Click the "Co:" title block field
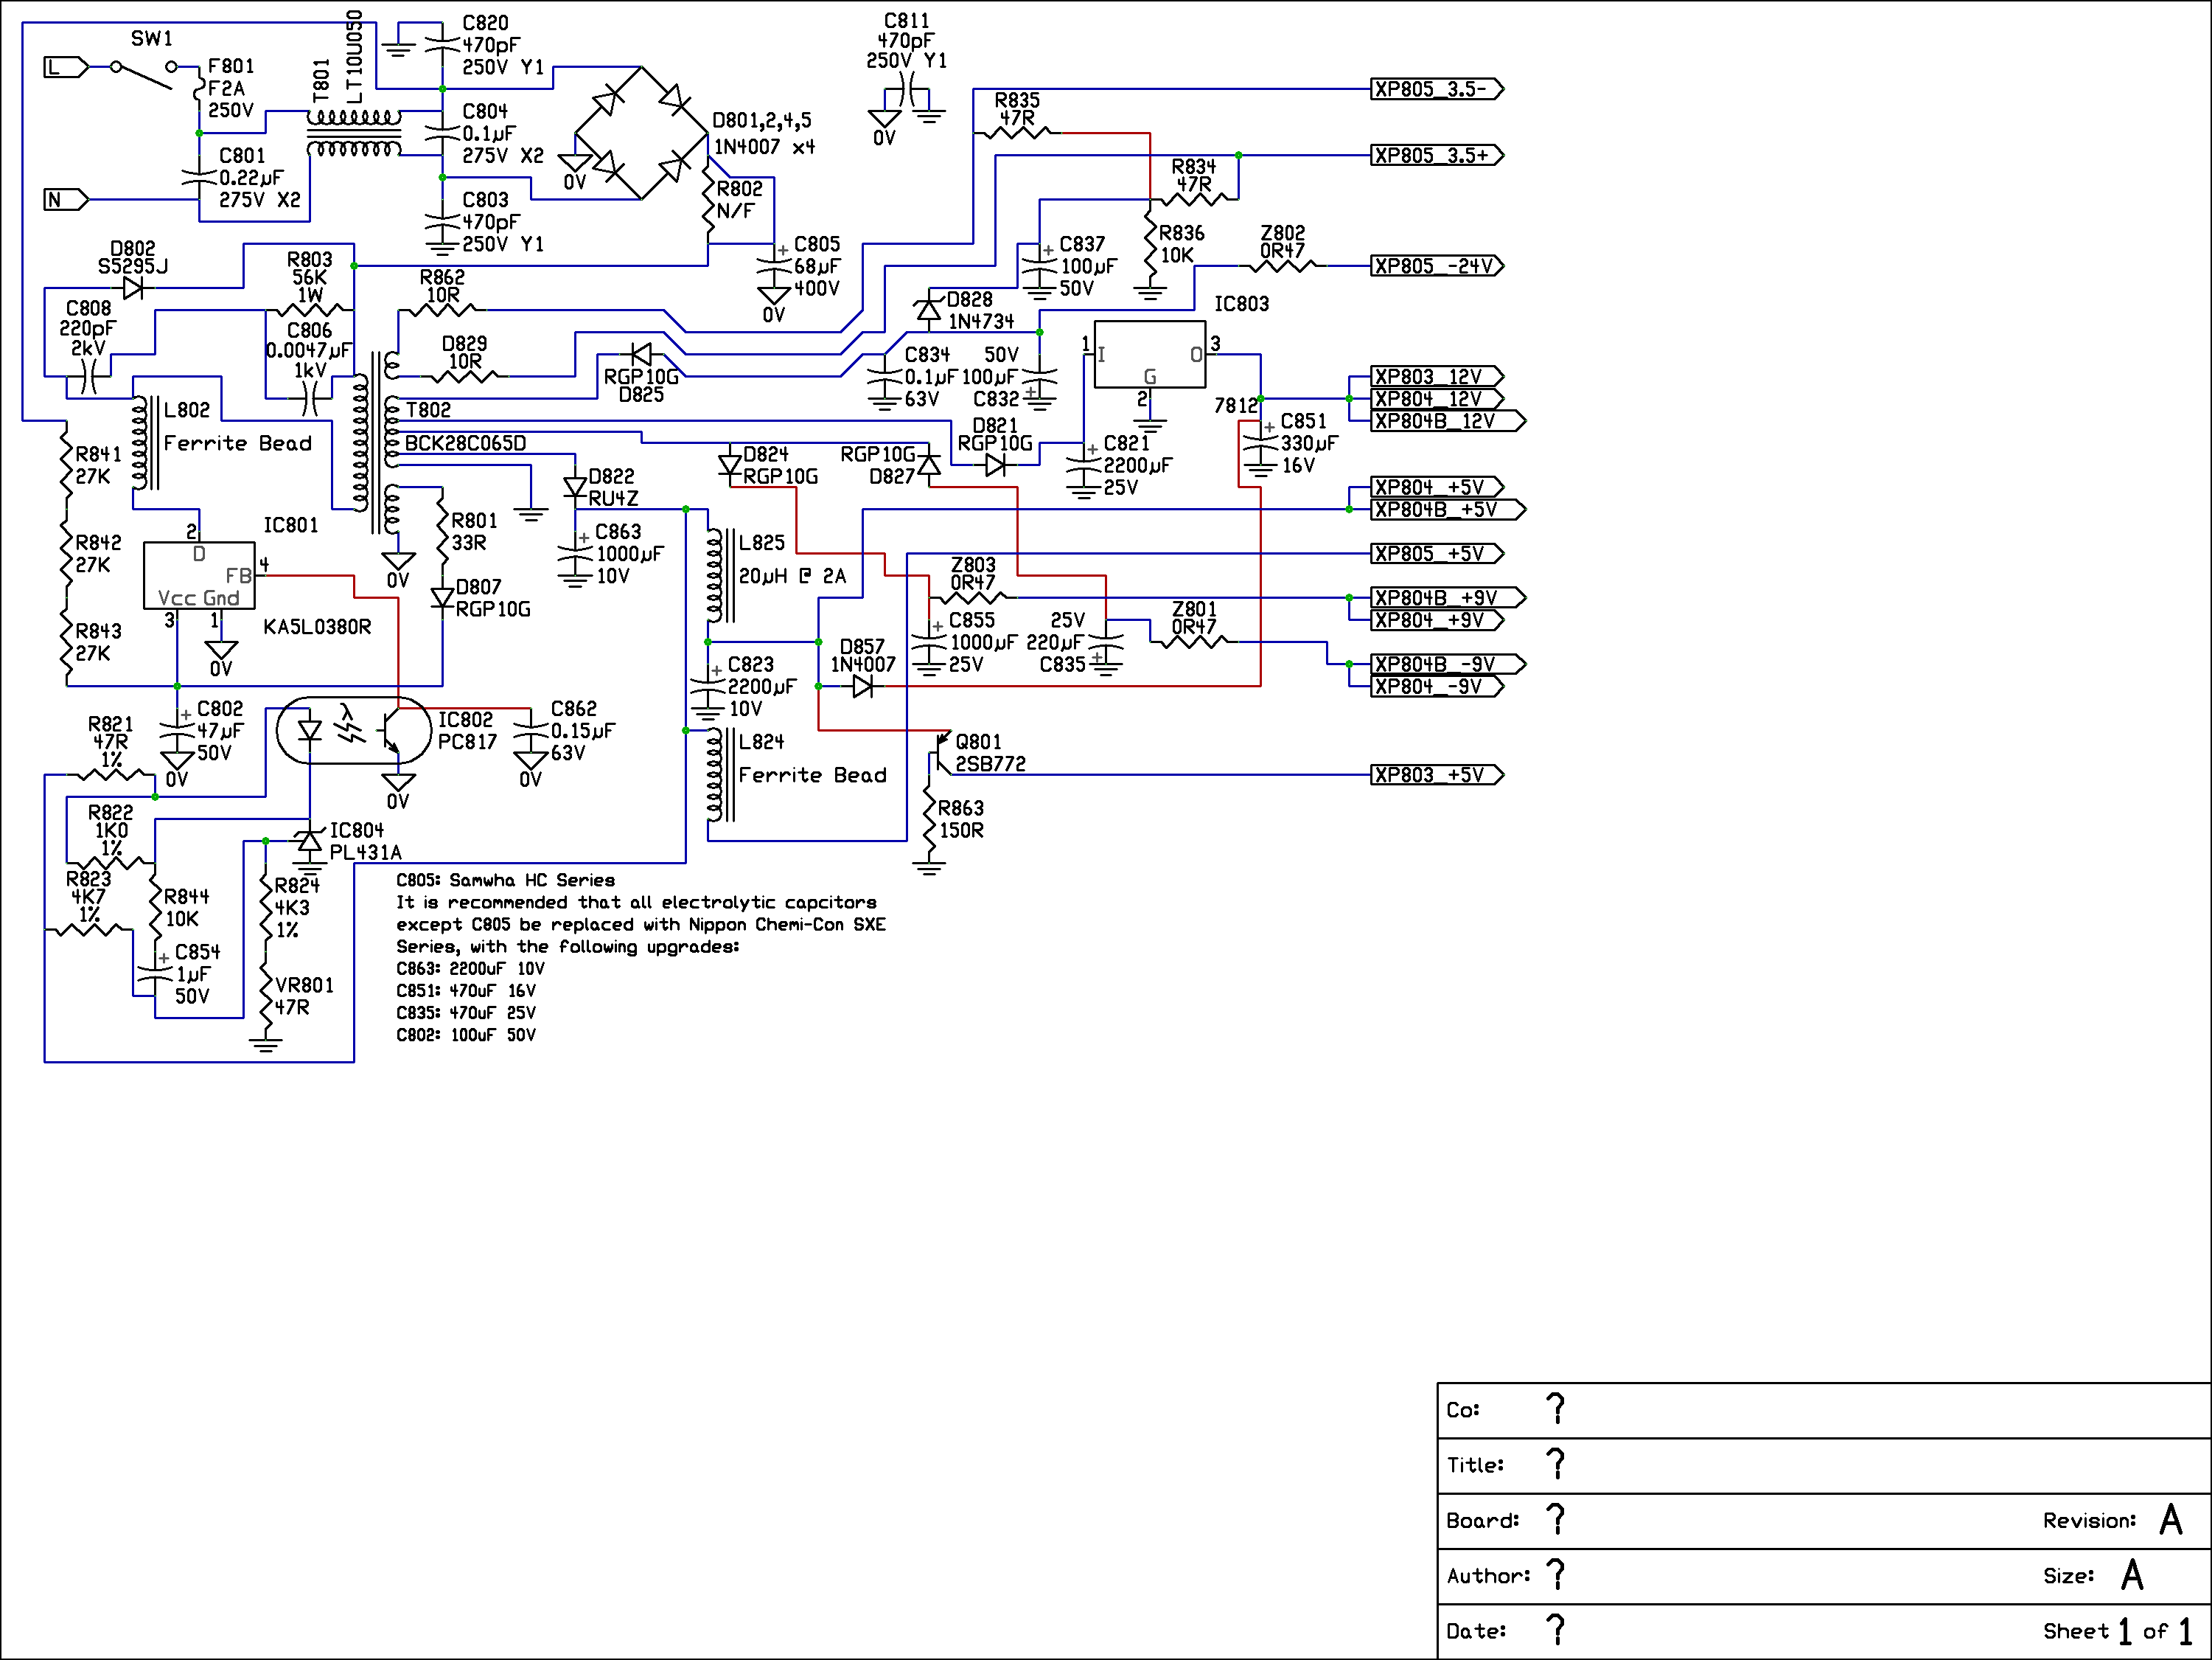The height and width of the screenshot is (1660, 2212). [x=1824, y=1411]
